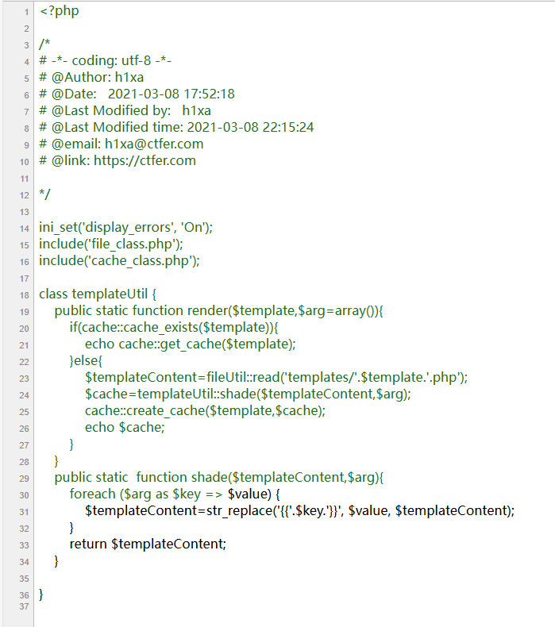
Task: Click the 'Last Modified time: 2021-03-08 22:15:24' line
Action: pyautogui.click(x=176, y=127)
